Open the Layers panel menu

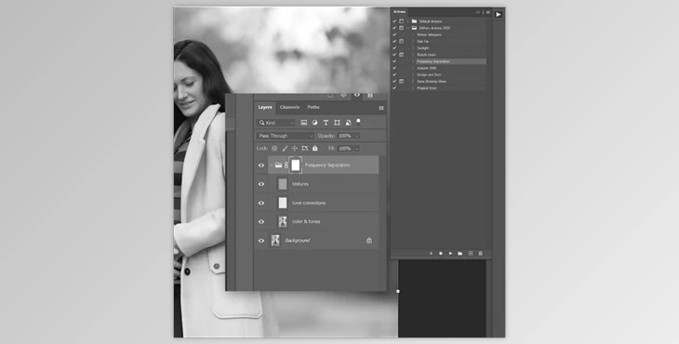tap(381, 108)
